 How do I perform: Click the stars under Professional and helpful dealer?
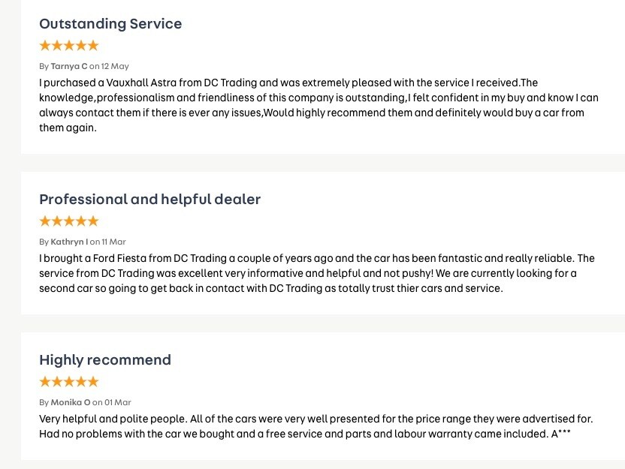[69, 221]
